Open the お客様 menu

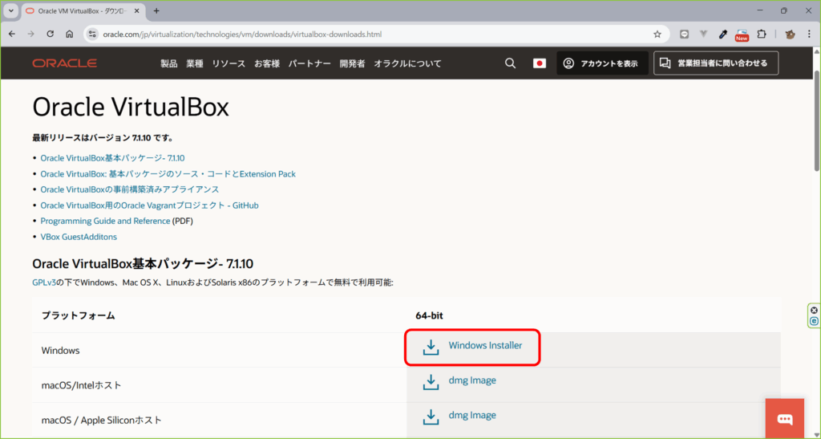pyautogui.click(x=267, y=63)
